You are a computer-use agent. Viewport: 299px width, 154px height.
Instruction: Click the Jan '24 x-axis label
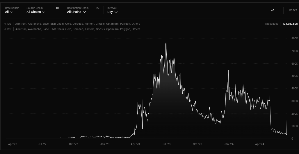[228, 144]
